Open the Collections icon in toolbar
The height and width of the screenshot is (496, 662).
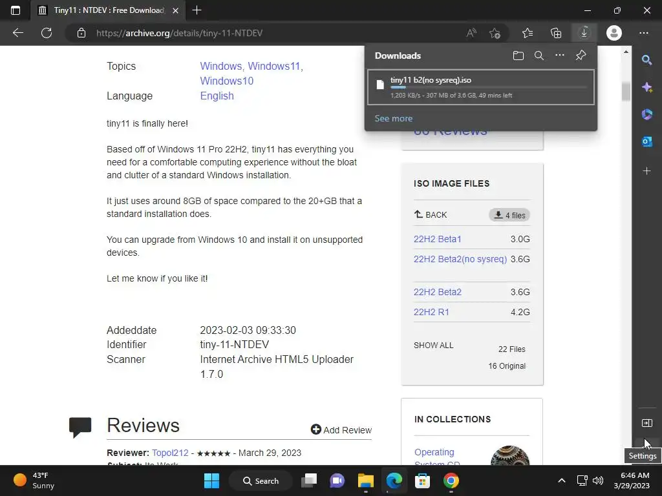pos(556,33)
